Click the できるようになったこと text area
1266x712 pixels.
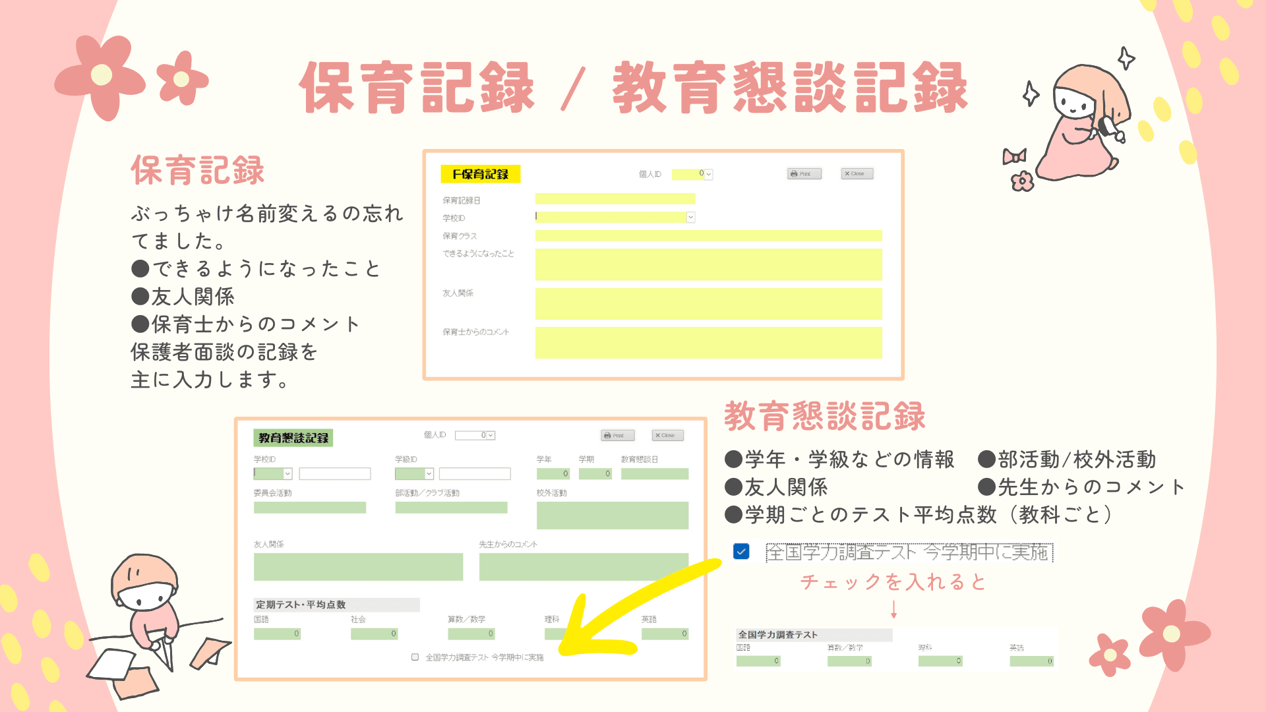coord(708,264)
